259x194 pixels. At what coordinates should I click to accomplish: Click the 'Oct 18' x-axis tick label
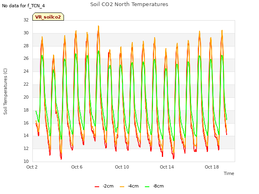tap(212, 167)
